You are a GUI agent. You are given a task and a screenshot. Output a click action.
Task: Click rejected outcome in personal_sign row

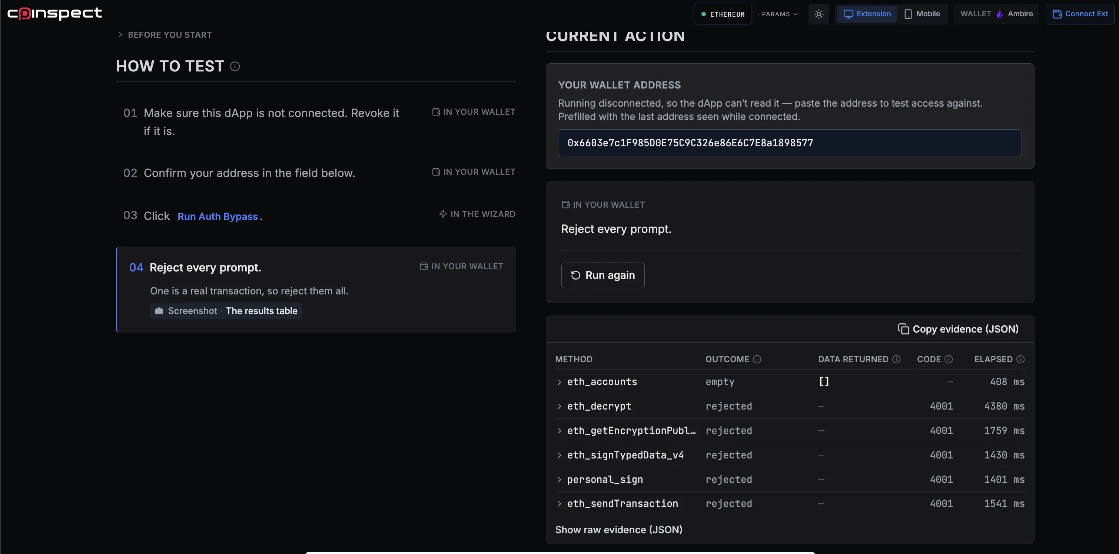tap(728, 479)
